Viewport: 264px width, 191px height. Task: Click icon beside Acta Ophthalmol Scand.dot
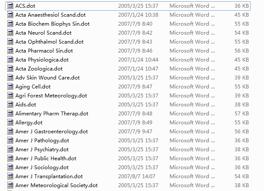coord(10,42)
